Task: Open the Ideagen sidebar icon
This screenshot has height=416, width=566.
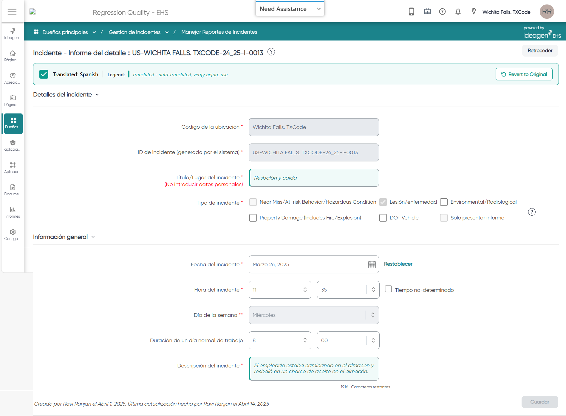Action: click(13, 33)
